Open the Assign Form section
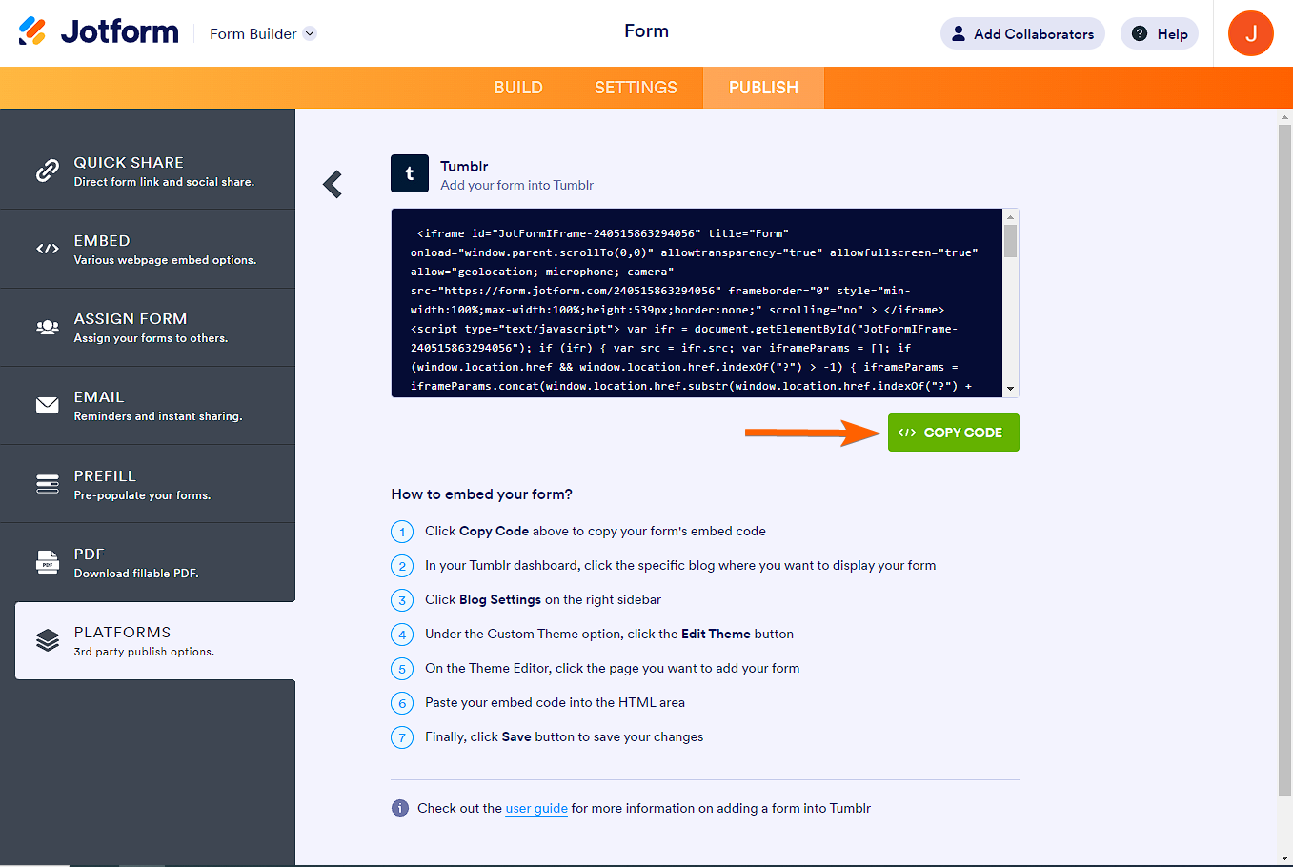The width and height of the screenshot is (1293, 867). (x=148, y=327)
